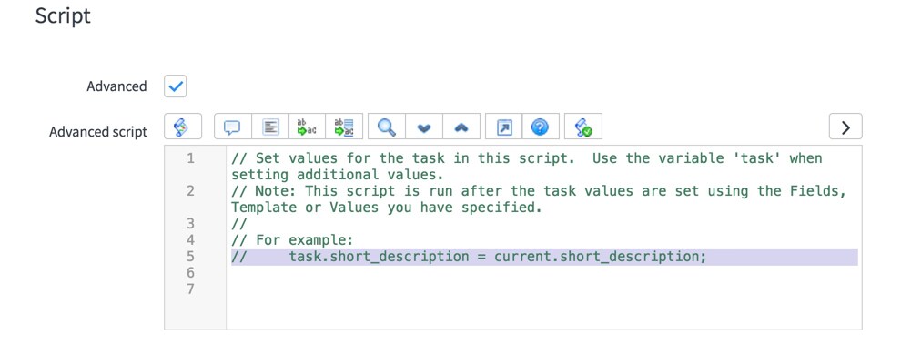This screenshot has width=901, height=345.
Task: Toggle full screen editor icon
Action: point(504,127)
